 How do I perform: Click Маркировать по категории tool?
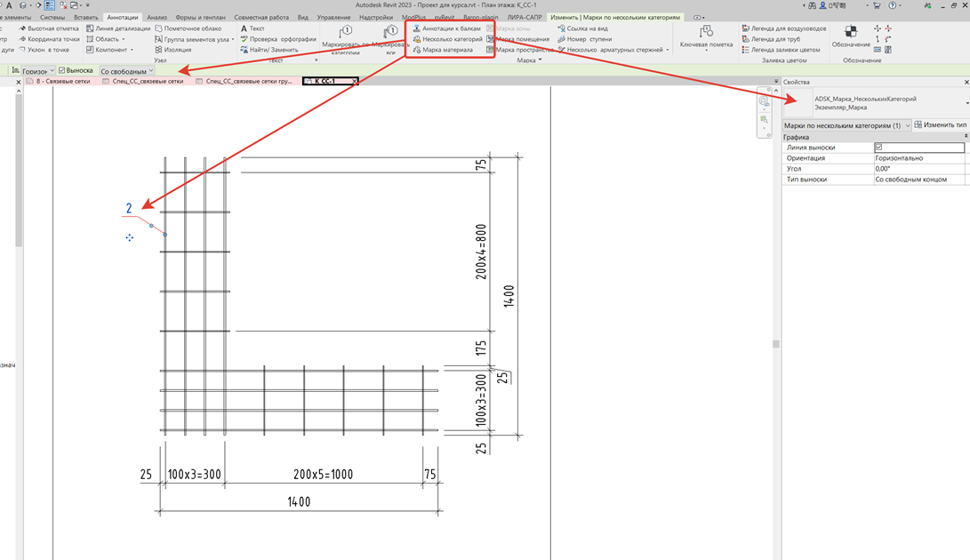[345, 39]
